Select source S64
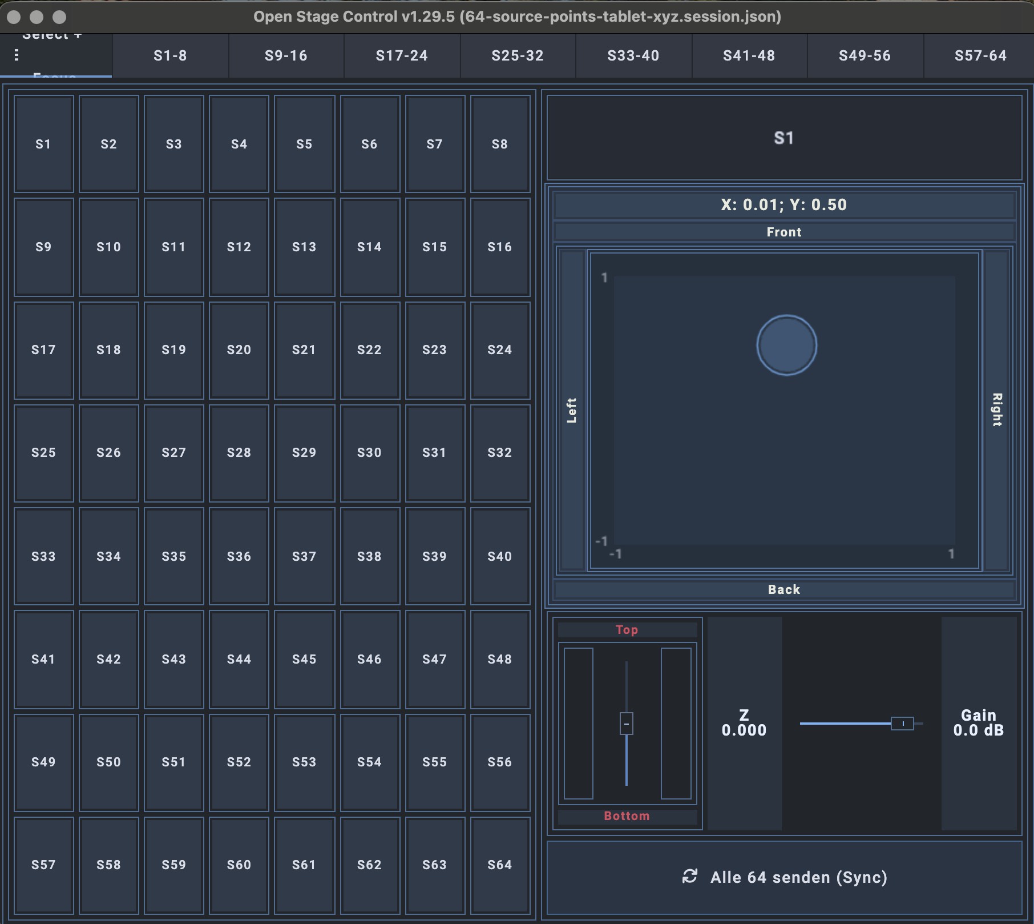 click(x=500, y=865)
